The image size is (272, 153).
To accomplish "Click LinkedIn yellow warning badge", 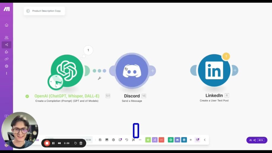I will (226, 56).
